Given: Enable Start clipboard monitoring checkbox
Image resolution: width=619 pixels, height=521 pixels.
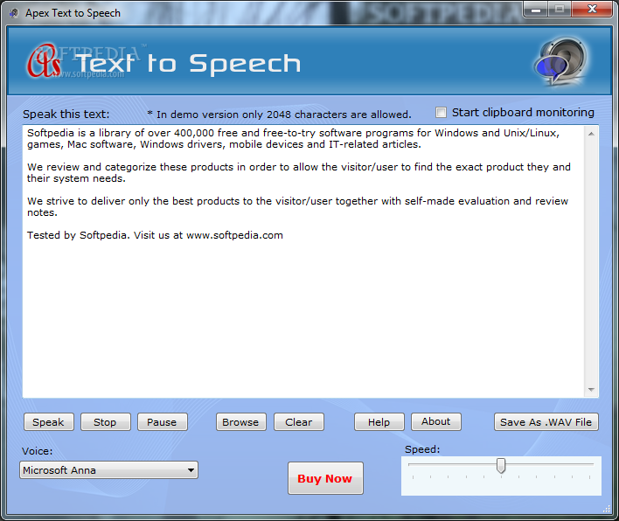Looking at the screenshot, I should [441, 113].
